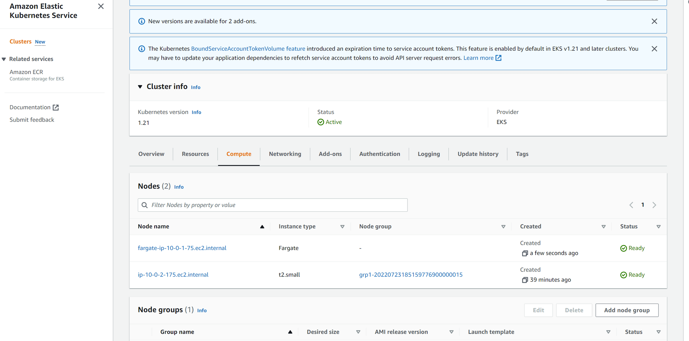Image resolution: width=689 pixels, height=341 pixels.
Task: Sort by Instance type column arrow
Action: pyautogui.click(x=342, y=227)
